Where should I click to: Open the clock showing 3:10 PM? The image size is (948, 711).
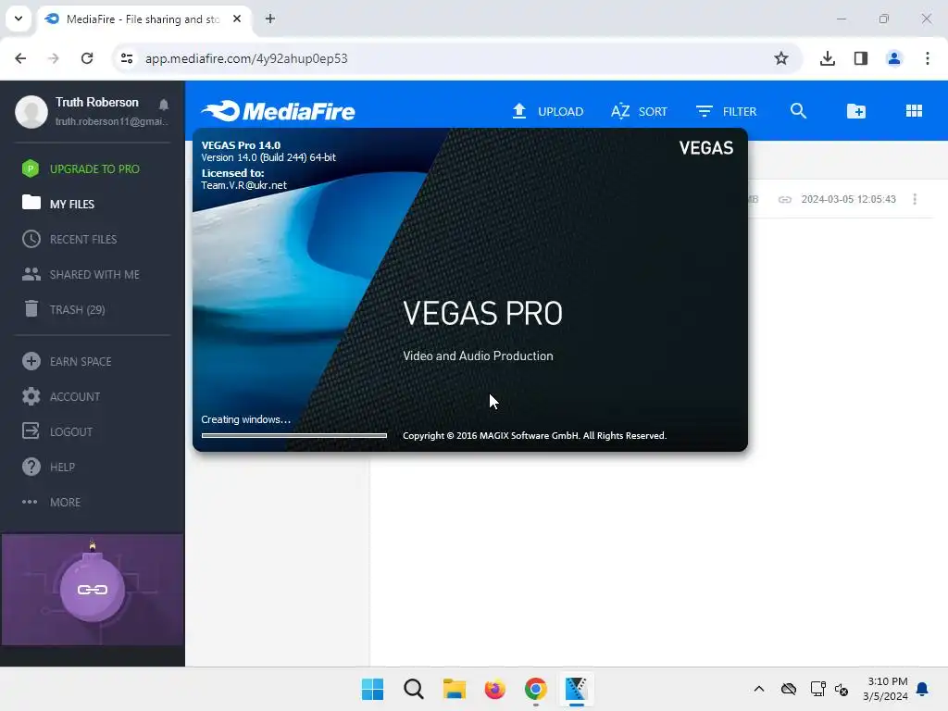[x=885, y=689]
